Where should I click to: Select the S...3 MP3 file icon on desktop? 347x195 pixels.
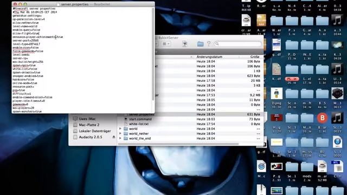337,142
